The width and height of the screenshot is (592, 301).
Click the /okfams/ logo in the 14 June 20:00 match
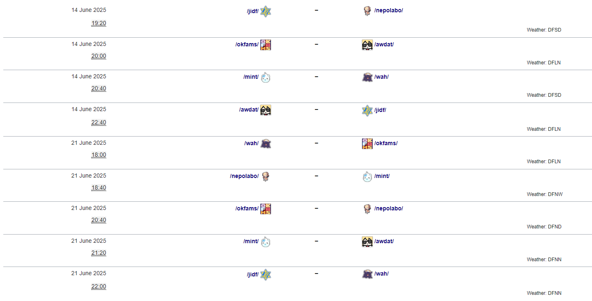coord(266,45)
